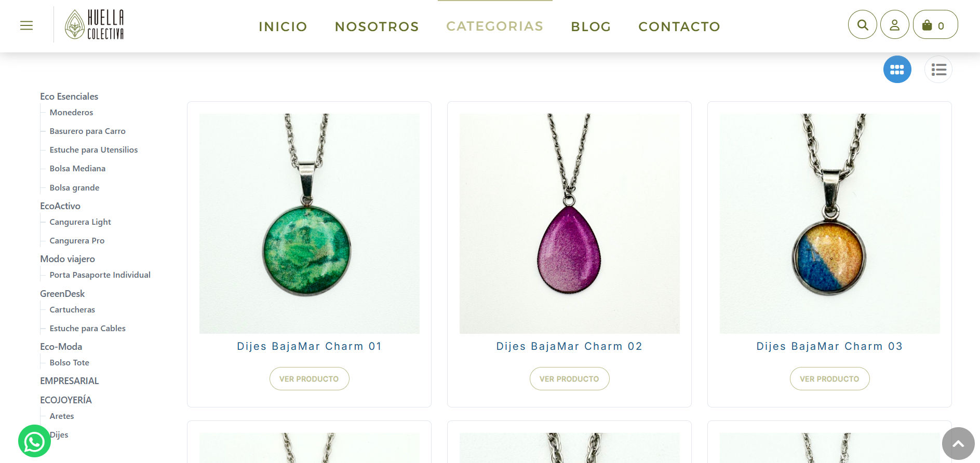Open the user account icon
The height and width of the screenshot is (463, 980).
895,24
